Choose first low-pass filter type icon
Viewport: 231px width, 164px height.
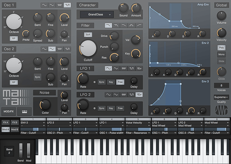click(x=108, y=25)
